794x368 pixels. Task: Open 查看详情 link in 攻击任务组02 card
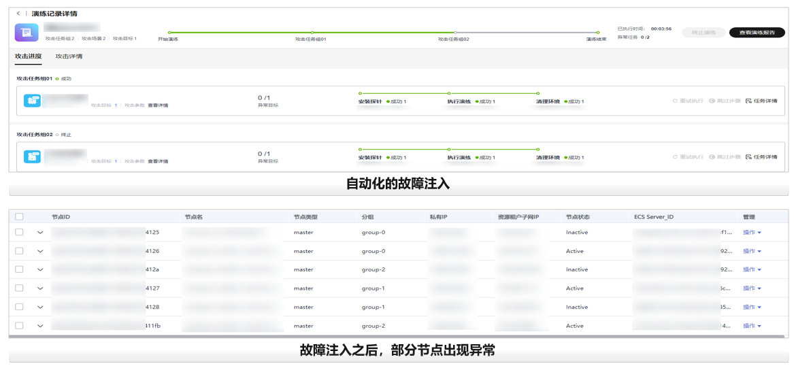158,161
